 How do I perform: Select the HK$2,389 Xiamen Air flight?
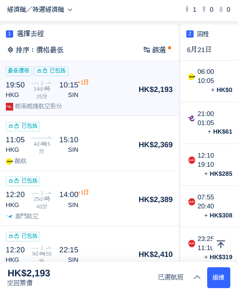(x=89, y=198)
